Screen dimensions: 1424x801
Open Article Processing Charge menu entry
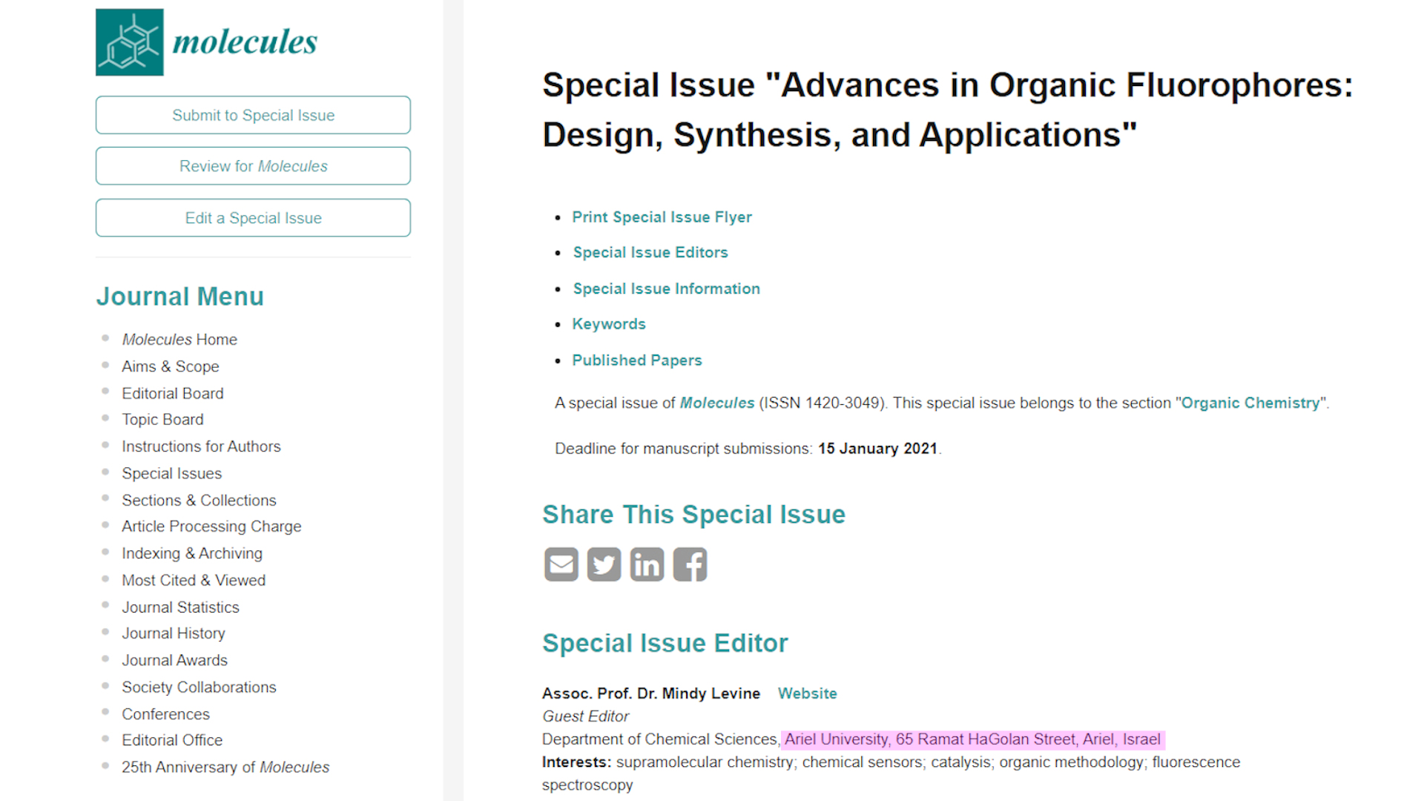point(211,527)
